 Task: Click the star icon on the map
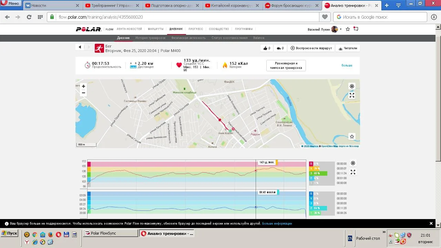pyautogui.click(x=352, y=137)
